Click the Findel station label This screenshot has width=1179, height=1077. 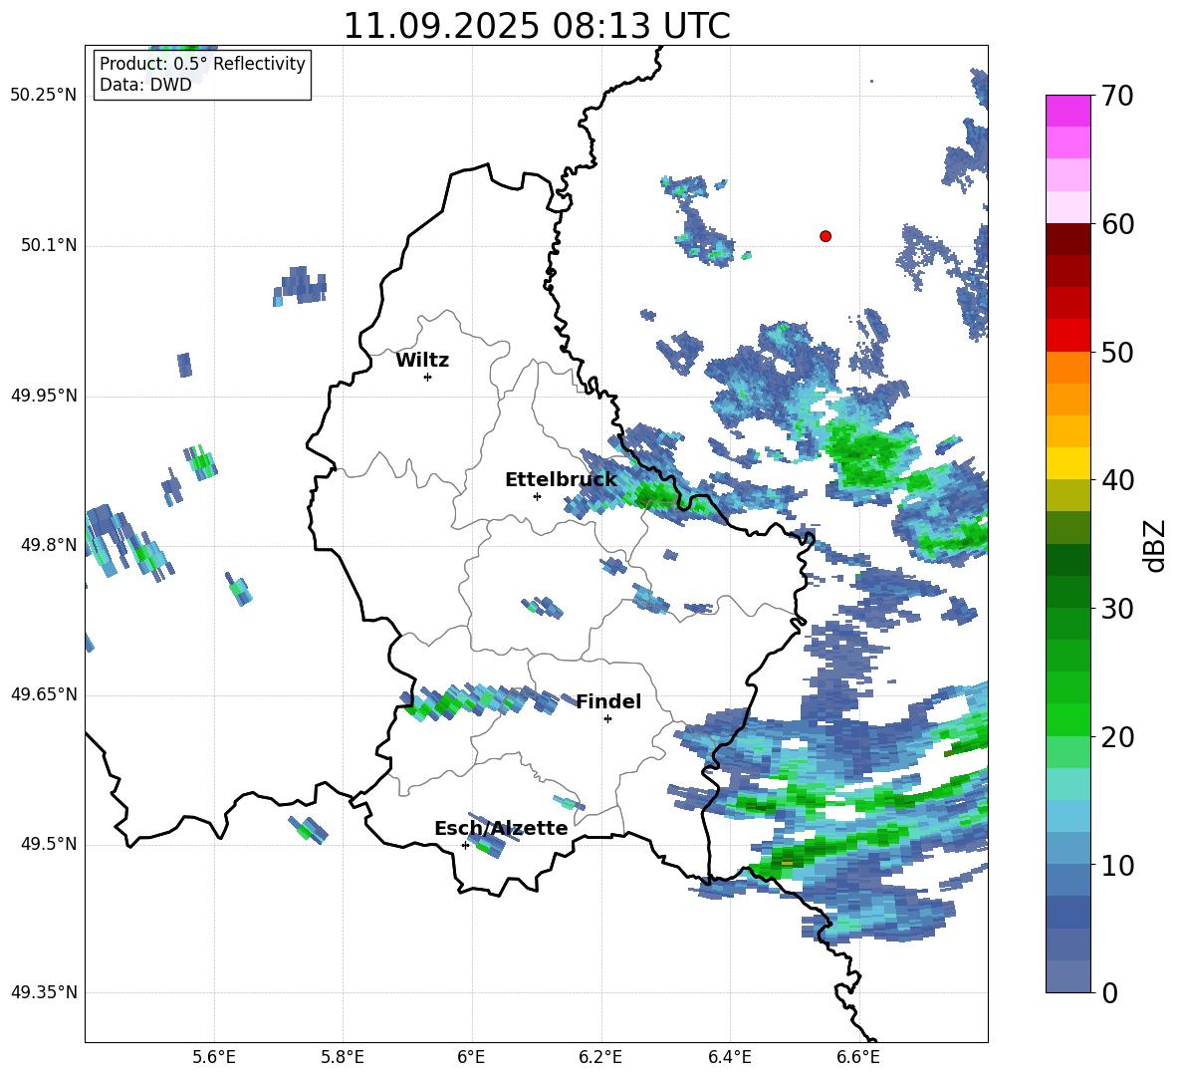608,701
